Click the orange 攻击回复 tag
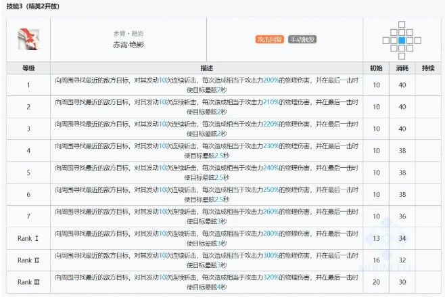This screenshot has height=297, width=445. click(269, 39)
